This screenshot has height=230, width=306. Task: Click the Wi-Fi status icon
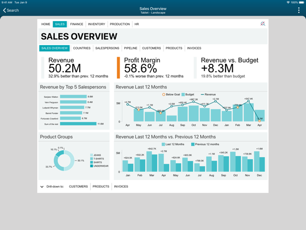288,2
